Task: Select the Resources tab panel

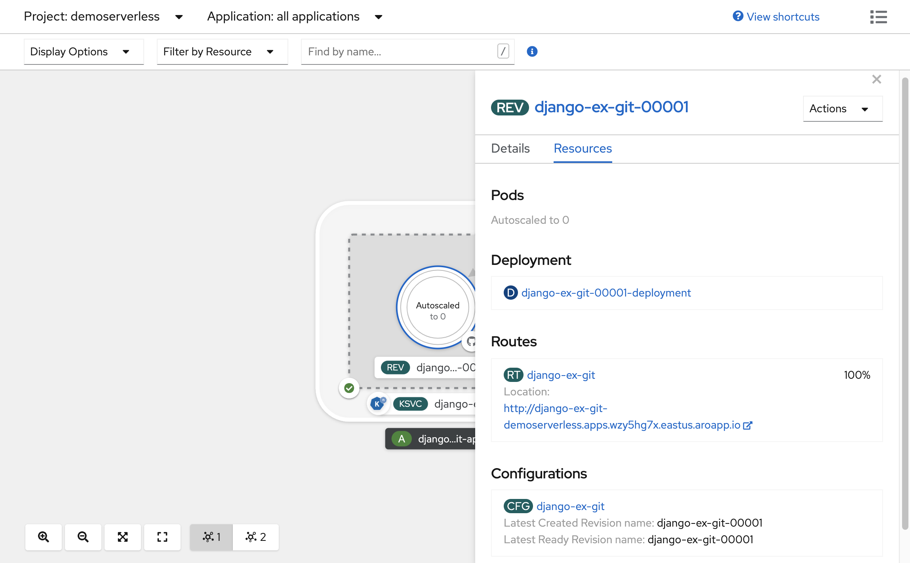Action: pyautogui.click(x=582, y=148)
